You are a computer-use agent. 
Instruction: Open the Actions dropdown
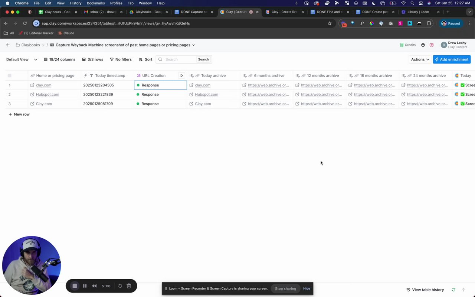pos(420,59)
